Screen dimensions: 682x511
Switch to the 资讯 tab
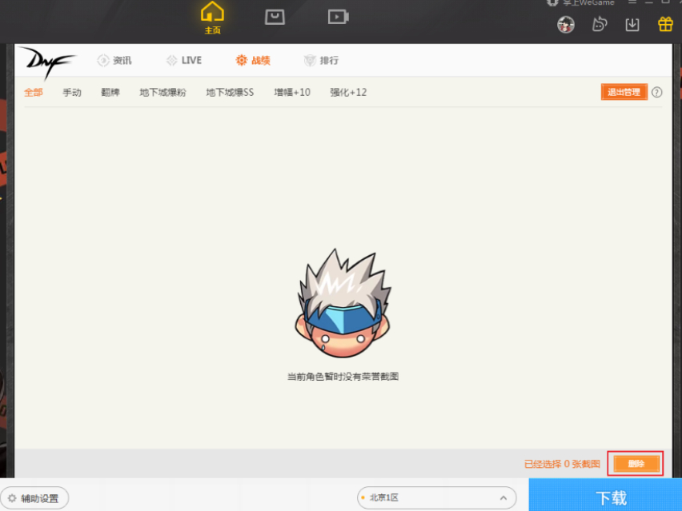114,61
